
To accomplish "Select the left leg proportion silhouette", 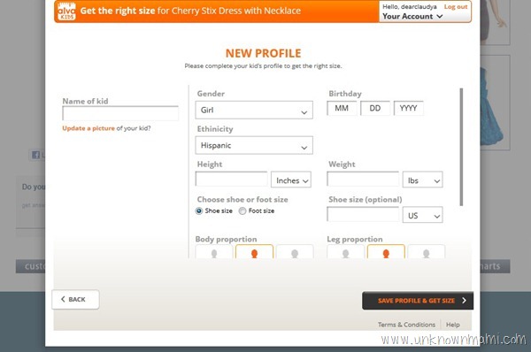I will point(345,252).
